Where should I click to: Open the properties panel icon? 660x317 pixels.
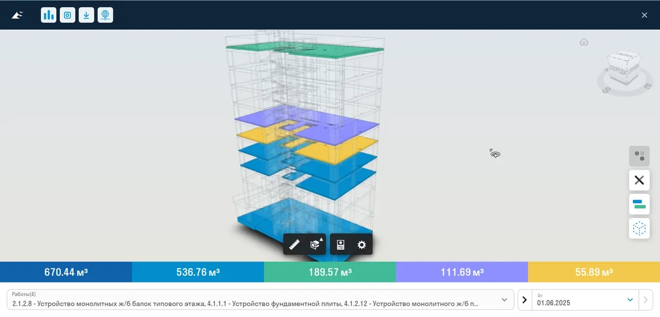tap(340, 245)
